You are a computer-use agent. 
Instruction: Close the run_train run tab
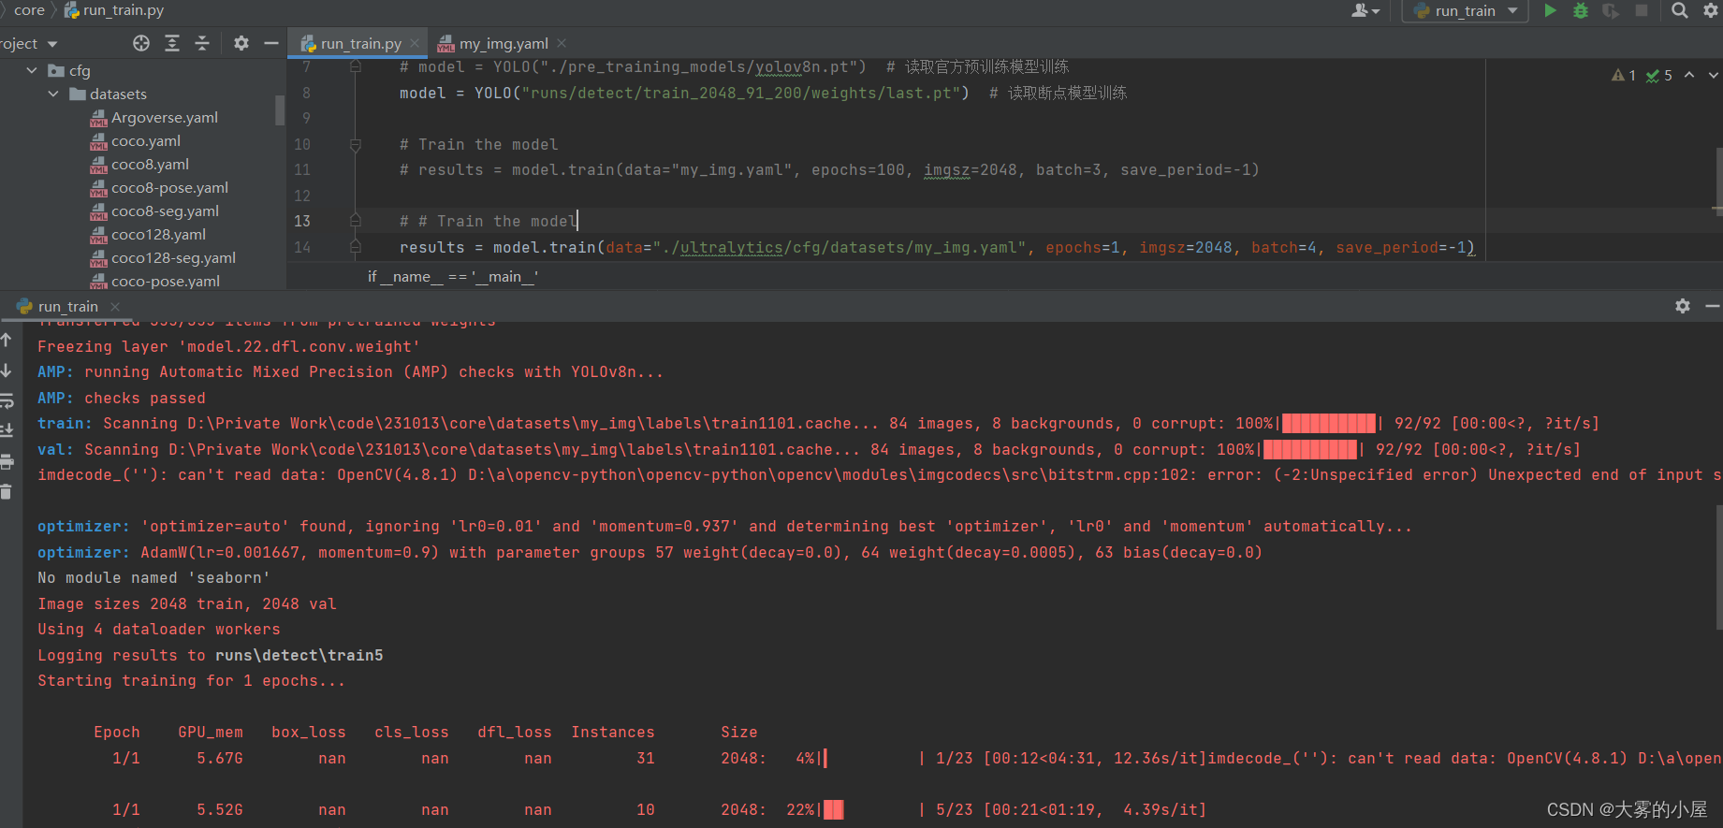point(115,307)
